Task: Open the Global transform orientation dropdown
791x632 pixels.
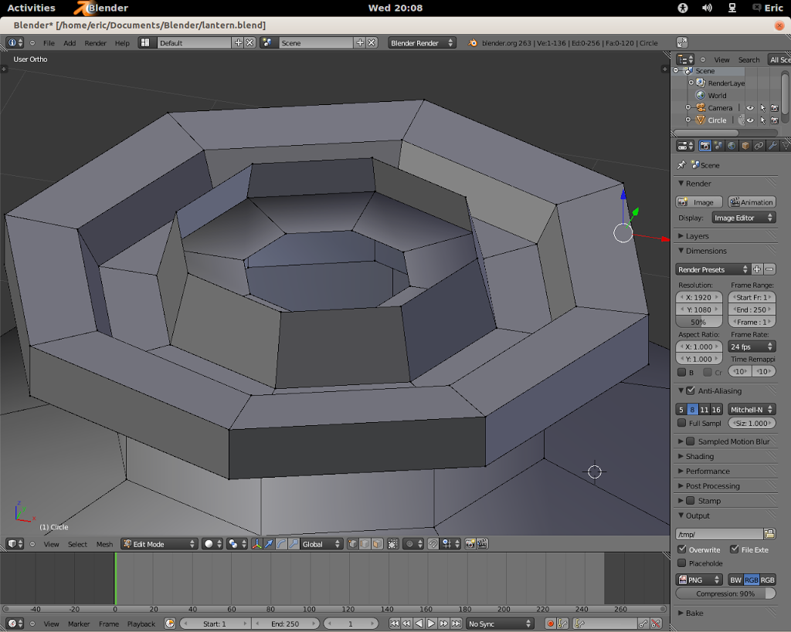Action: (320, 543)
